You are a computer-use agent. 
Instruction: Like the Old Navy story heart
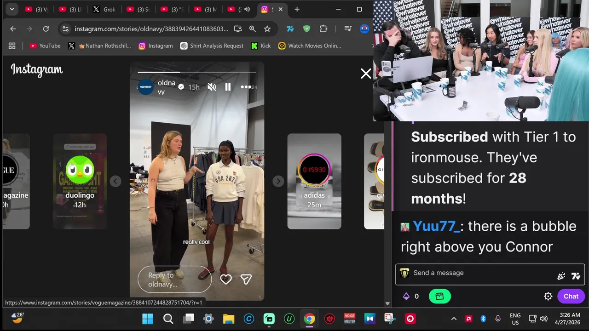click(x=225, y=279)
